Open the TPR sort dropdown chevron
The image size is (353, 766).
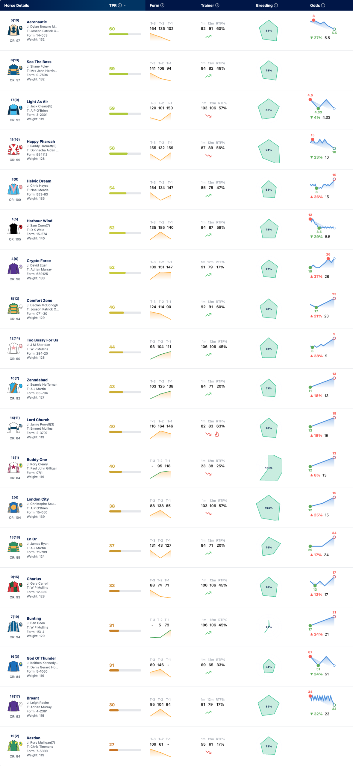pyautogui.click(x=125, y=5)
